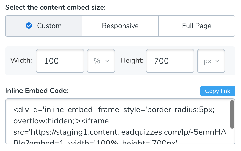Select the Custom embed size option
The width and height of the screenshot is (241, 151).
click(x=44, y=26)
